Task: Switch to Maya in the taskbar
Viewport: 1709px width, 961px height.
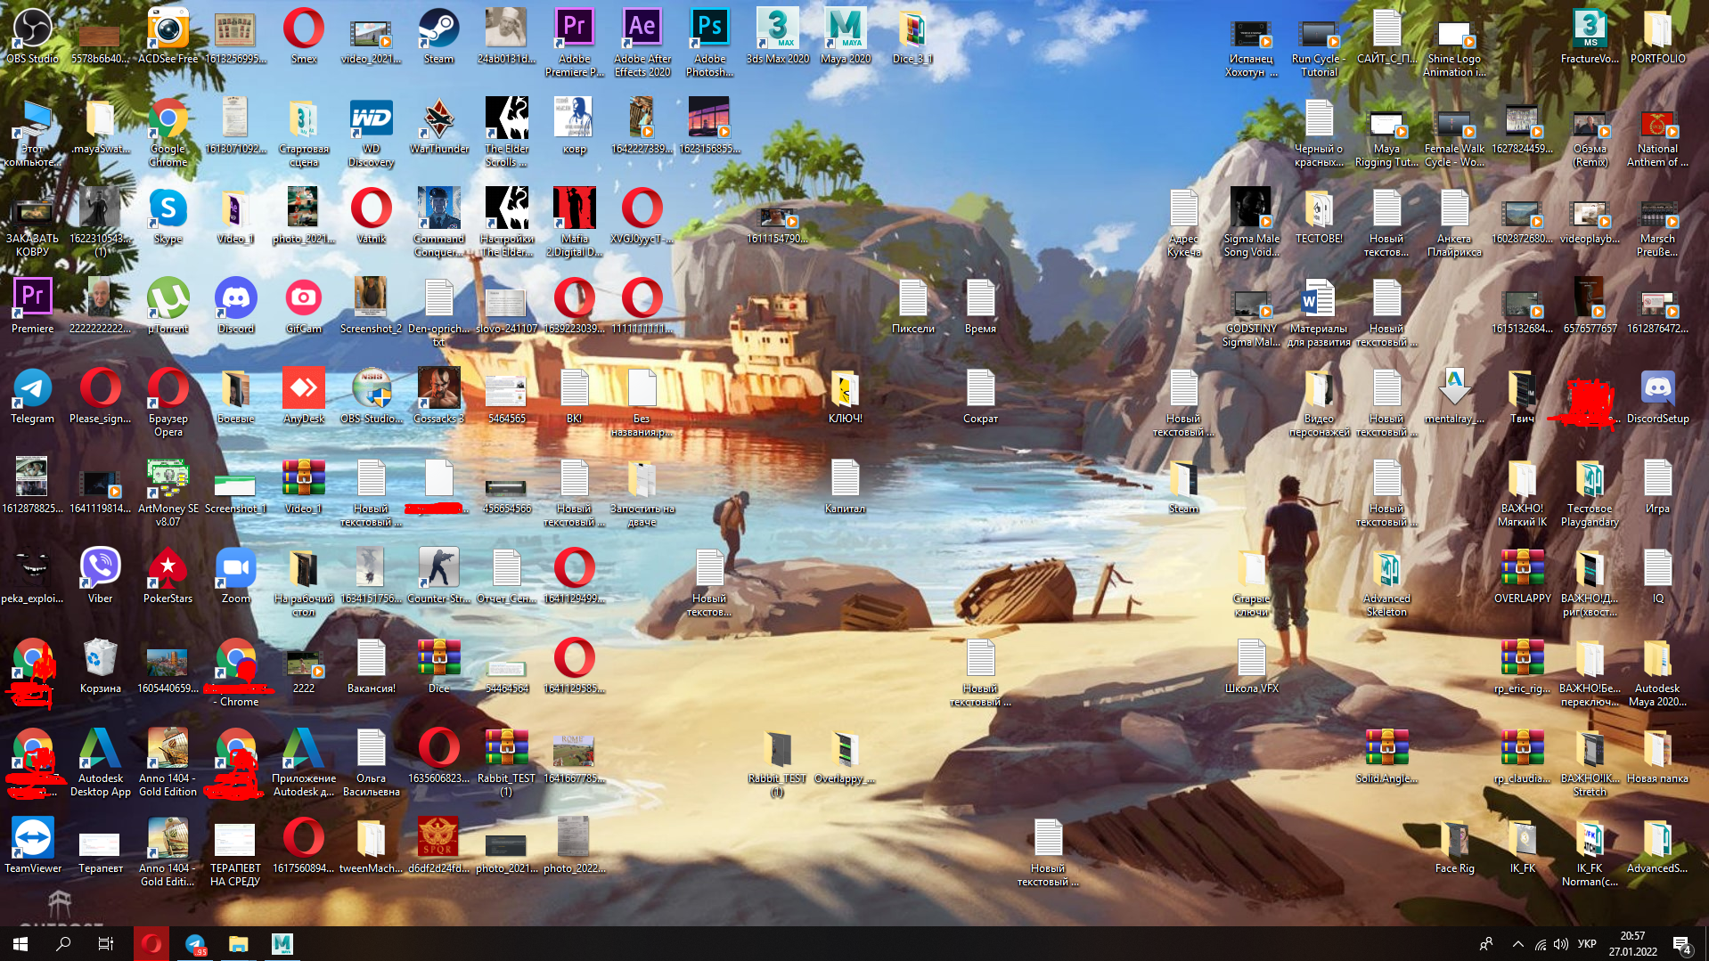Action: coord(282,944)
